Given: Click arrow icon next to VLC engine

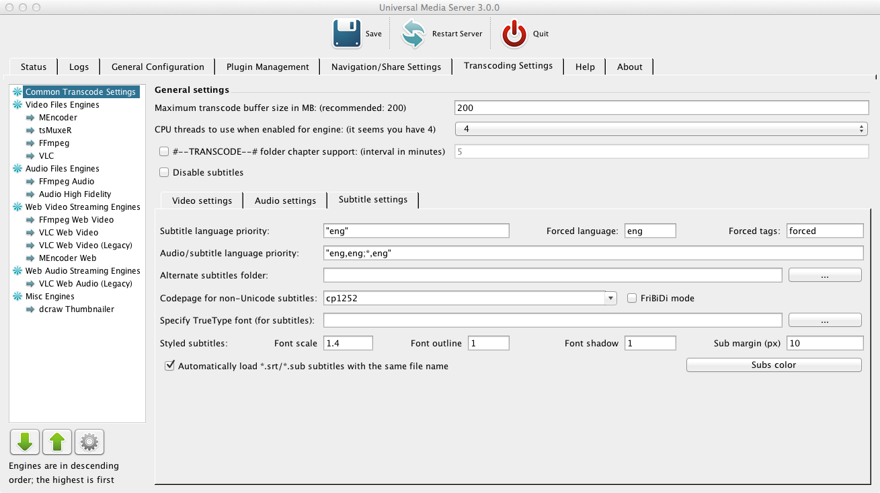Looking at the screenshot, I should pos(30,156).
